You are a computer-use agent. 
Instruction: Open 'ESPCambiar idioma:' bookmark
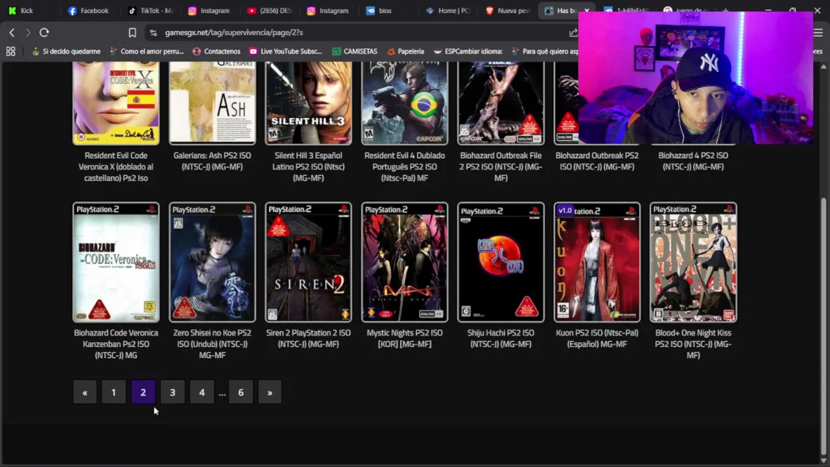(468, 51)
